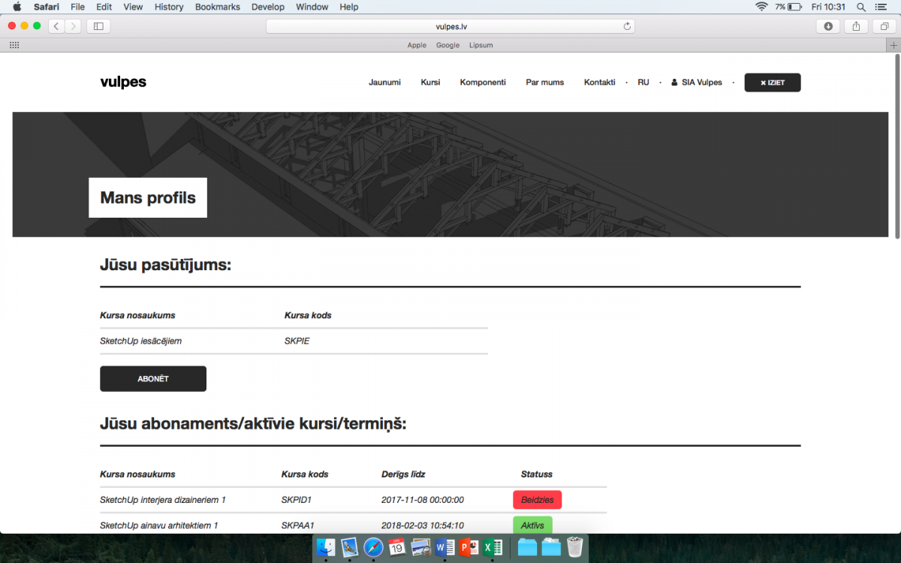Reload the page with refresh icon

tap(627, 26)
